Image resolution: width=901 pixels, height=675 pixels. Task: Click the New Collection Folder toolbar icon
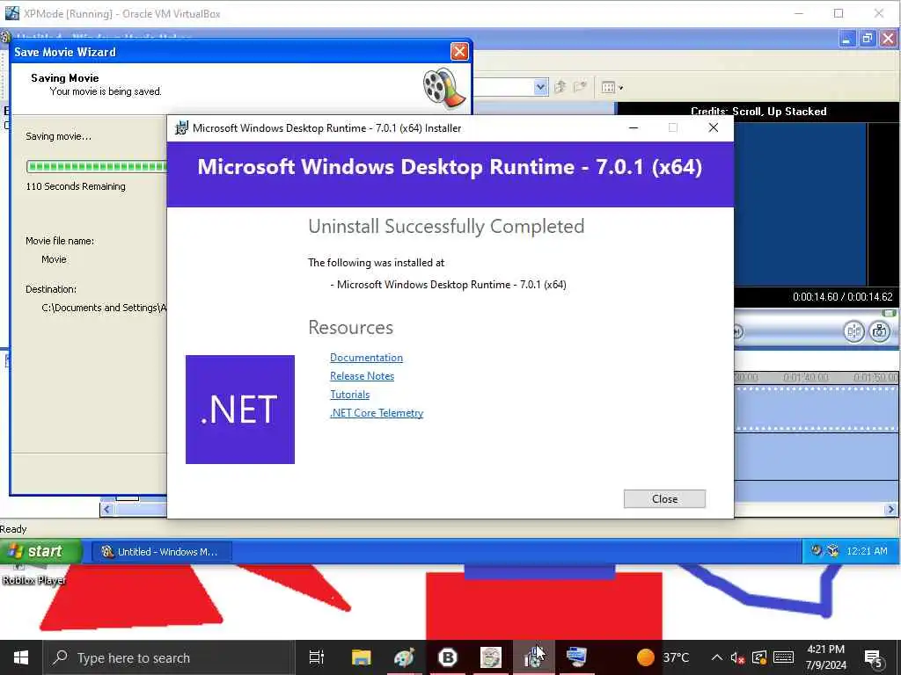click(580, 87)
